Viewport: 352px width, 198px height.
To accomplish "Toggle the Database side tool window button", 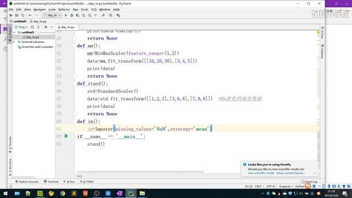I will tap(322, 52).
